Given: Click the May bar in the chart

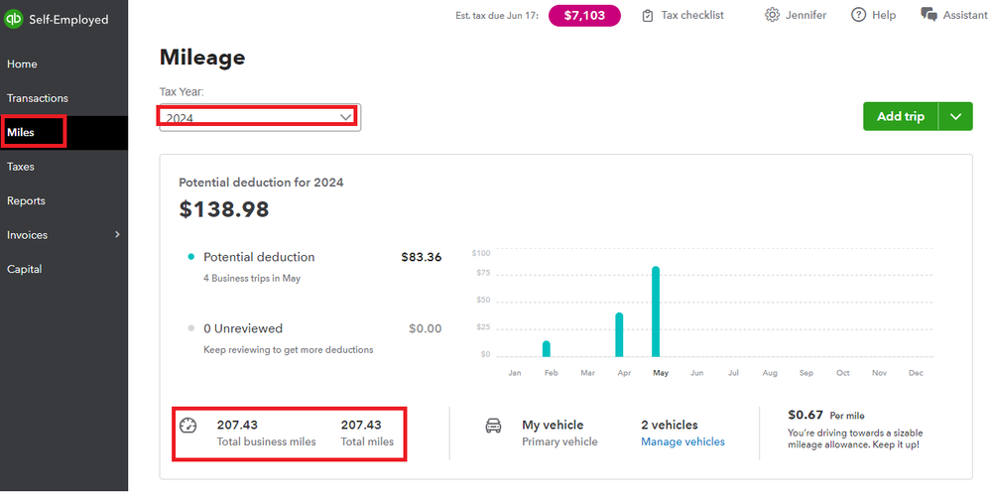Looking at the screenshot, I should point(656,311).
